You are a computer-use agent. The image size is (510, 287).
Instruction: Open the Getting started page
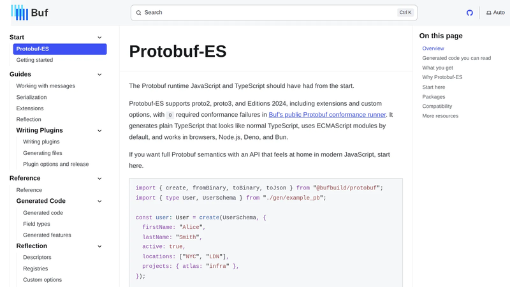34,60
